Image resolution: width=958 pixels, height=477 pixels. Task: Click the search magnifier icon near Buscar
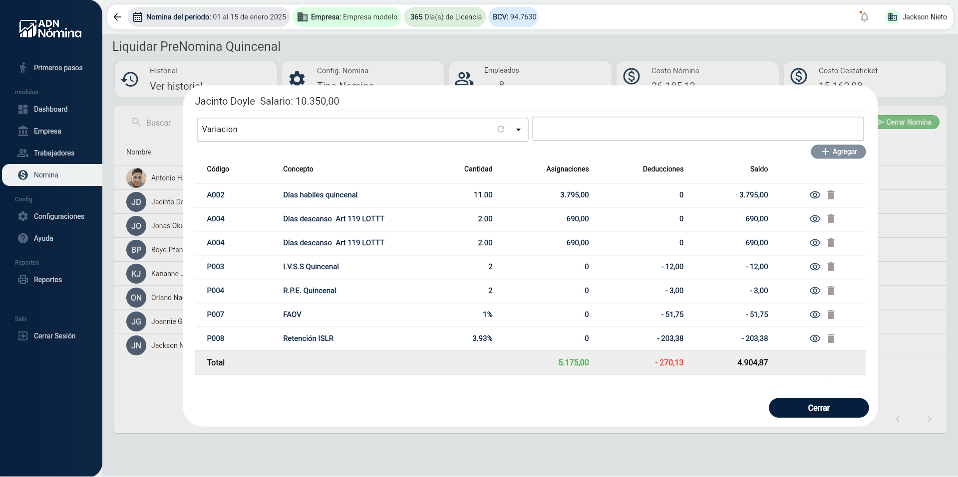(136, 122)
